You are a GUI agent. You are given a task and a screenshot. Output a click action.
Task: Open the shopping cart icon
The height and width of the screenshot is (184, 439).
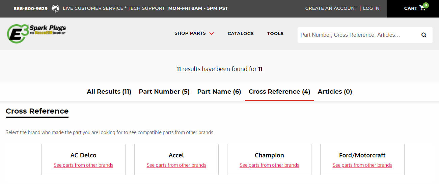coord(422,8)
